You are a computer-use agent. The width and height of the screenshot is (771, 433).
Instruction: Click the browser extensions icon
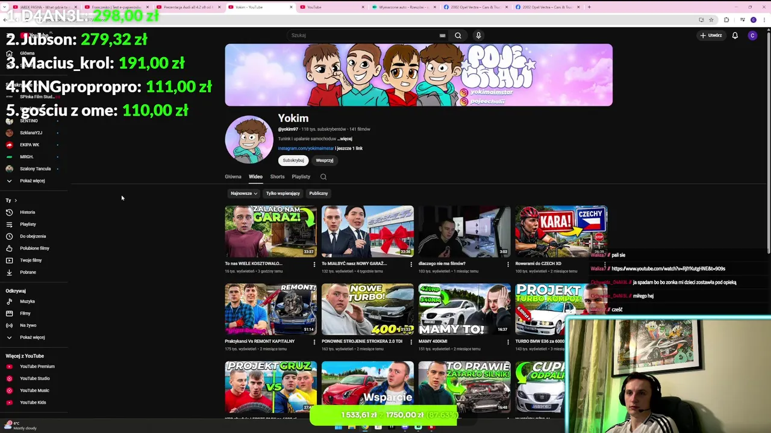[726, 20]
